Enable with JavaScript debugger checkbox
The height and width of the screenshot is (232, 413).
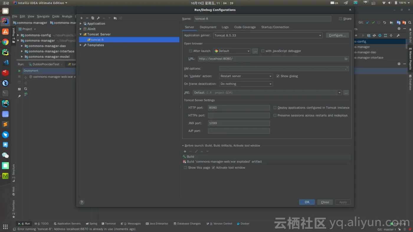263,51
